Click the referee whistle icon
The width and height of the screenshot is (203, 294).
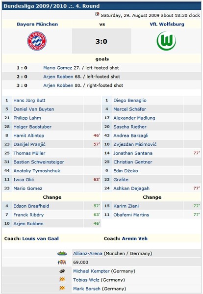point(62,271)
